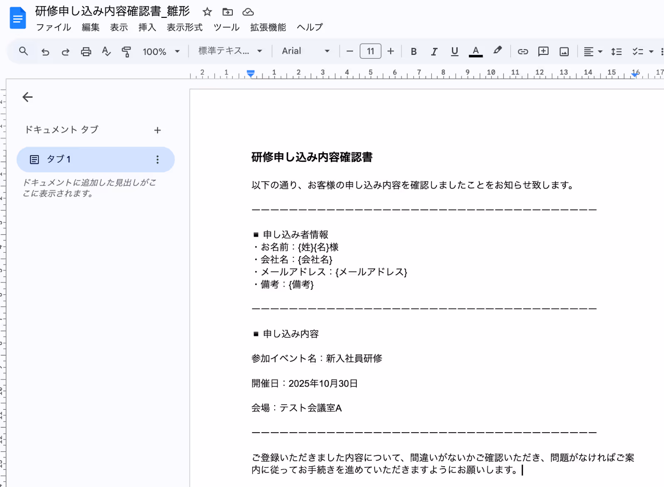Open text alignment options
664x487 pixels.
tap(593, 51)
